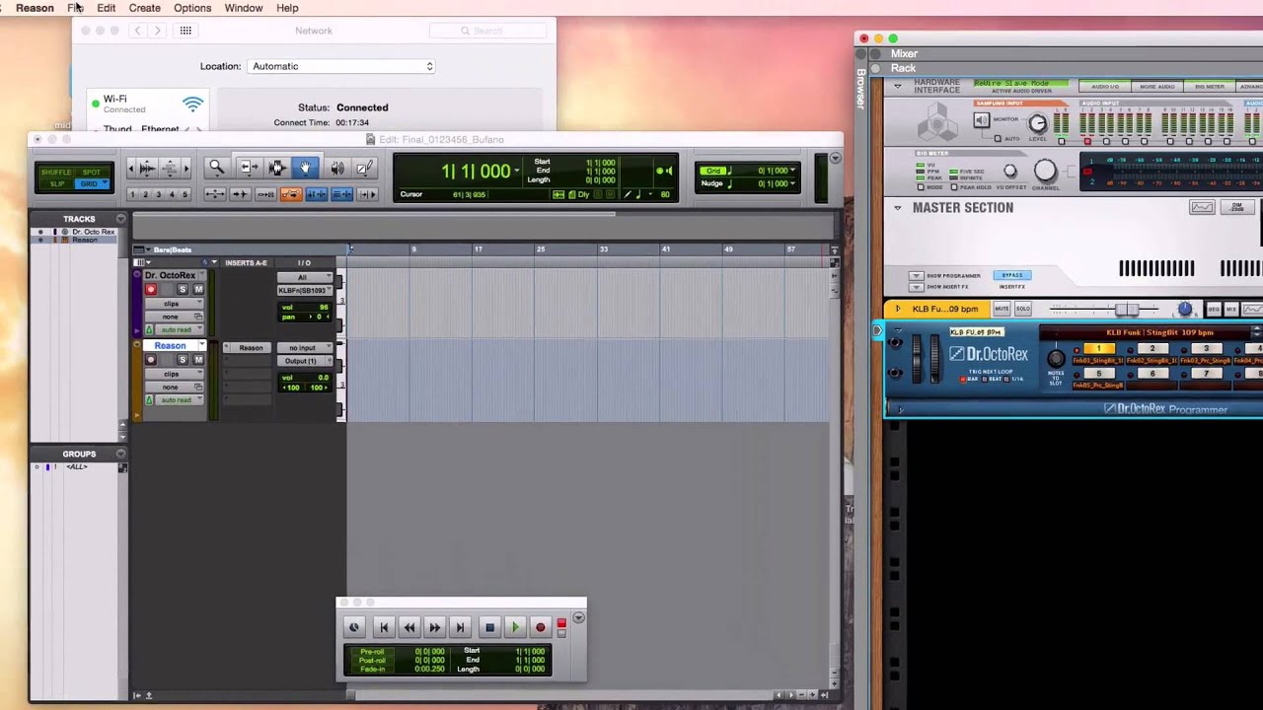Open the Window menu
This screenshot has width=1263, height=710.
(x=243, y=8)
